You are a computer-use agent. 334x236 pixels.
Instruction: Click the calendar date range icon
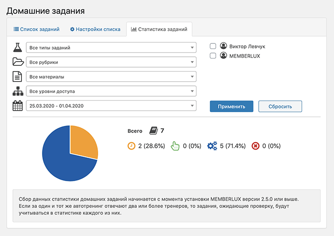point(18,105)
